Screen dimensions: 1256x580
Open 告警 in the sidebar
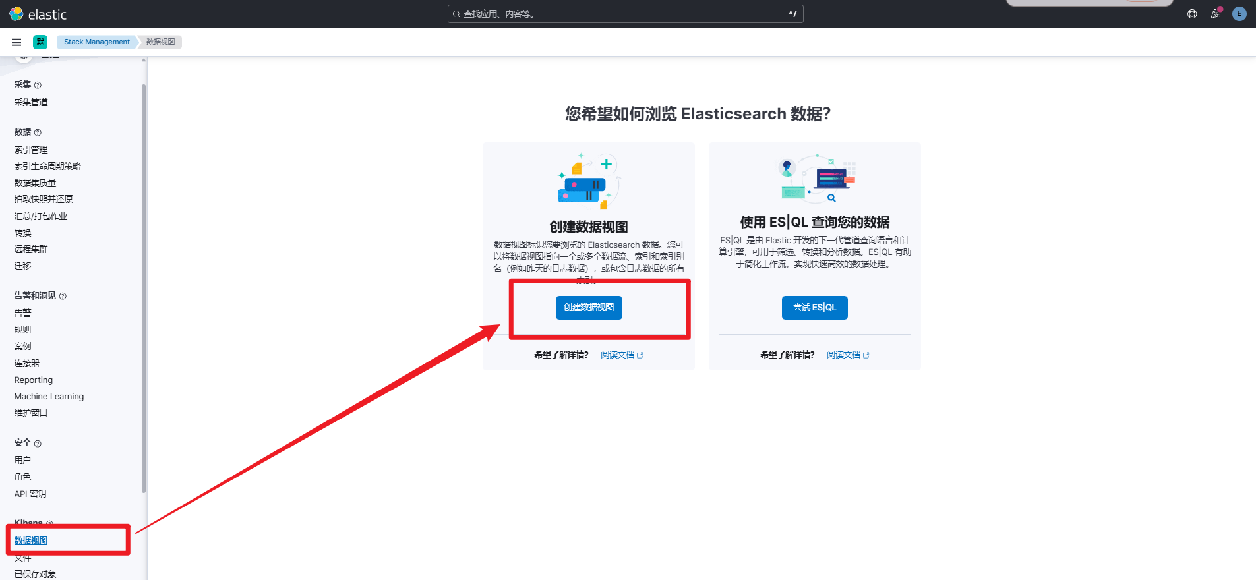pos(22,313)
